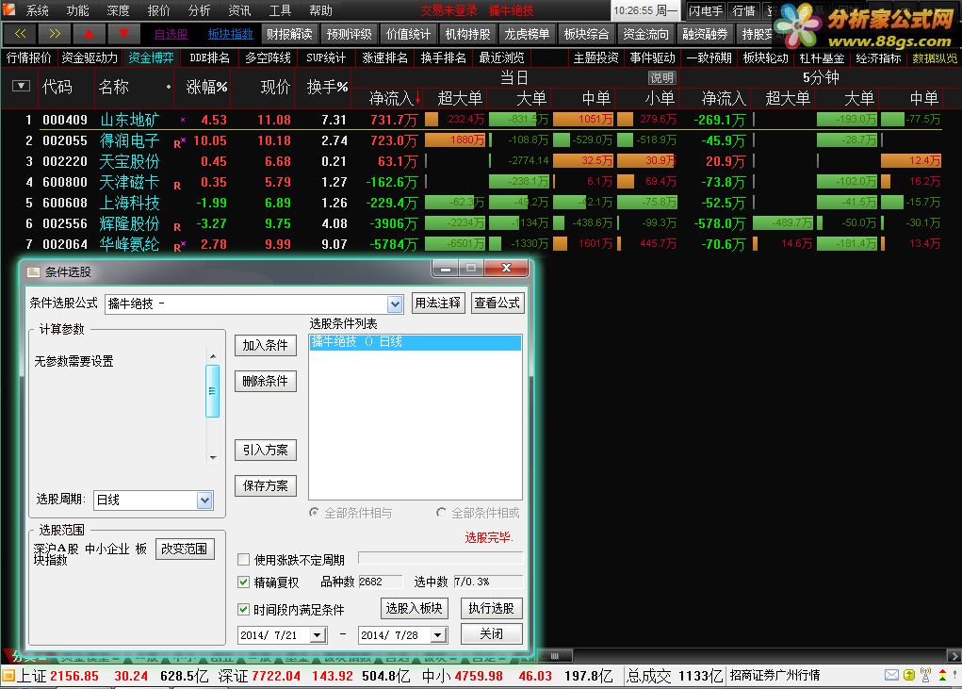Viewport: 962px width, 689px height.
Task: Click the 闪电手 button in the title bar
Action: pos(706,10)
